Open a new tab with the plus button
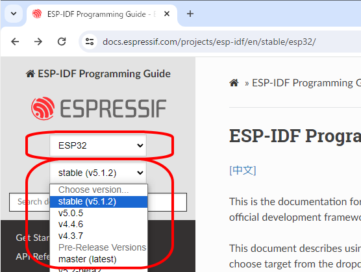The image size is (361, 272). 190,14
